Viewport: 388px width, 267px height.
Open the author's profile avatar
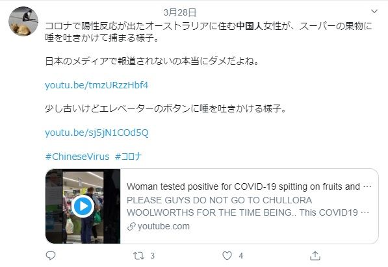pyautogui.click(x=23, y=21)
